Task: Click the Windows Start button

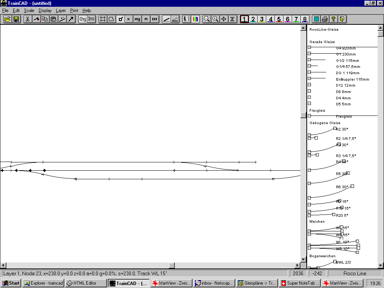Action: 11,283
